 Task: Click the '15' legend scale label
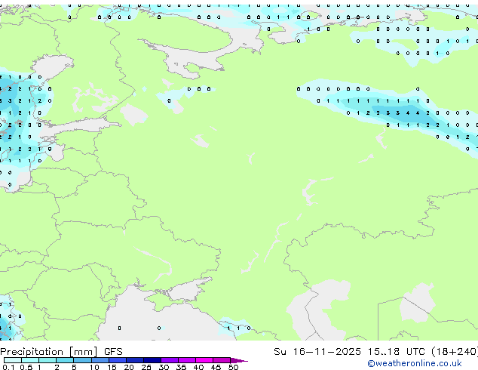[112, 367]
